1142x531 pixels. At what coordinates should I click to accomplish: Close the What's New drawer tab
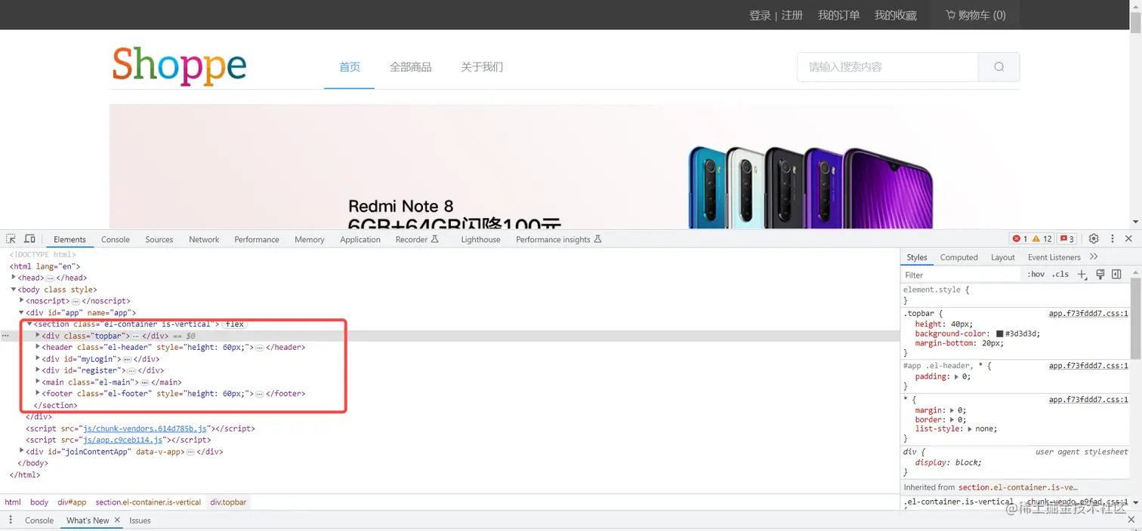(x=117, y=520)
